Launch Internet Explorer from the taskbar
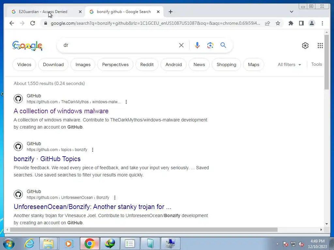 pyautogui.click(x=29, y=243)
